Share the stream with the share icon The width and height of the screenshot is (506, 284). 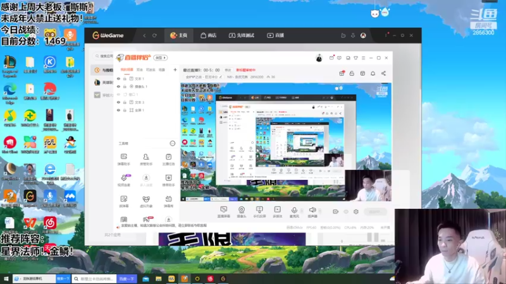click(x=383, y=73)
